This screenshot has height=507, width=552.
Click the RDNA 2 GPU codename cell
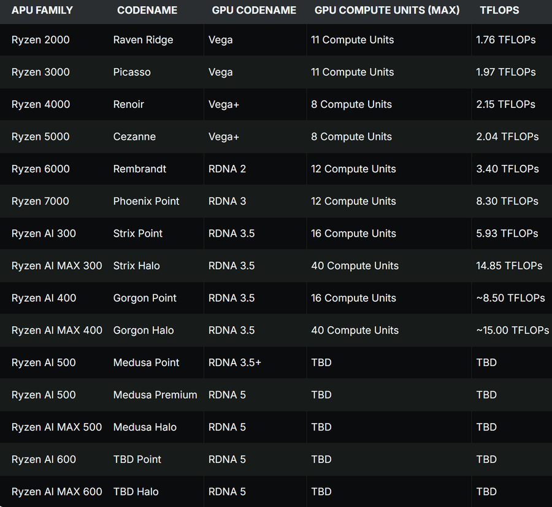point(227,169)
